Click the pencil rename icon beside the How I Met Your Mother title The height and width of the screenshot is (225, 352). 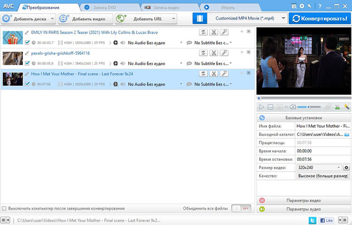click(27, 74)
